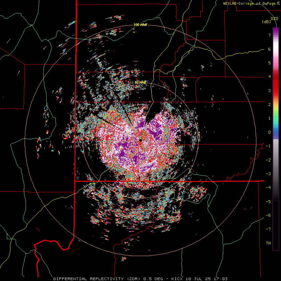Screen dimensions: 281x281
Task: Click the 7 value on color scale
Action: [269, 35]
